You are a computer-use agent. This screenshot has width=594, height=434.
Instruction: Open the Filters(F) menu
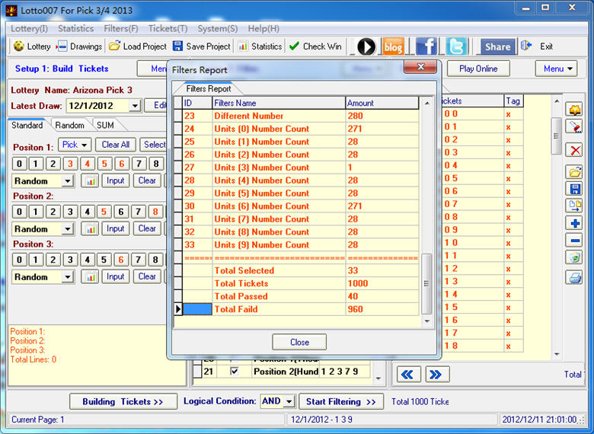click(121, 28)
